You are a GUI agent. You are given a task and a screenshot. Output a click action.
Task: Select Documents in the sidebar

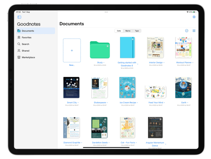tap(36, 31)
